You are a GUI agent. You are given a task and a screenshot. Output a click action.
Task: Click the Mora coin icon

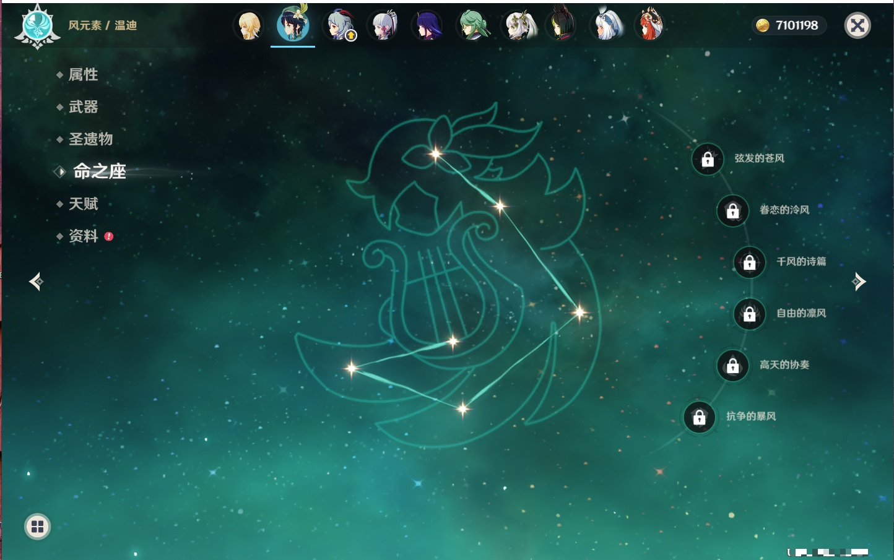point(763,25)
